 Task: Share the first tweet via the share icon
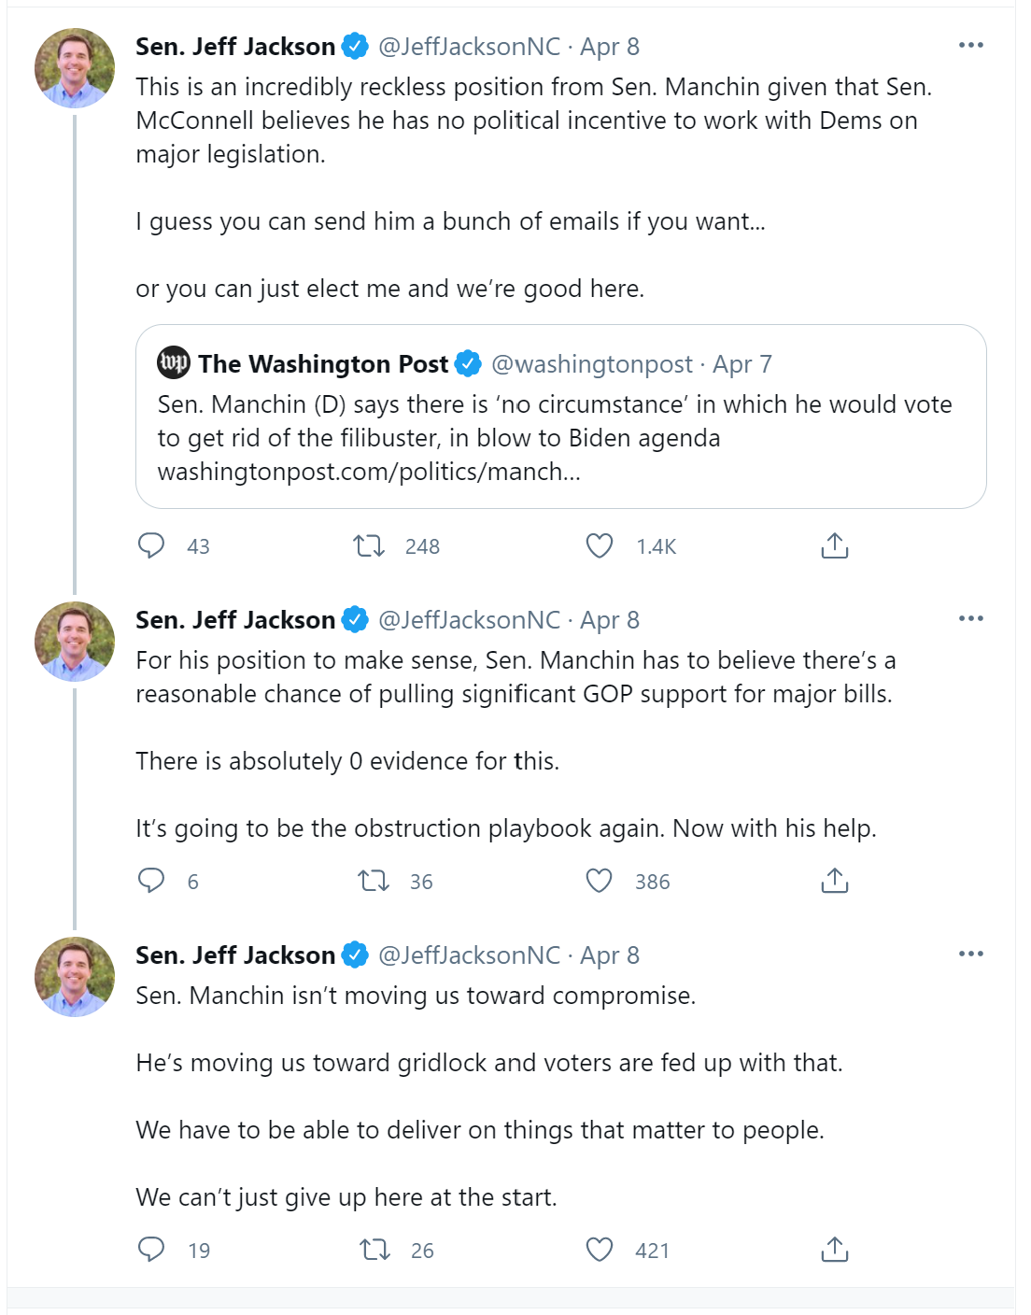click(835, 546)
